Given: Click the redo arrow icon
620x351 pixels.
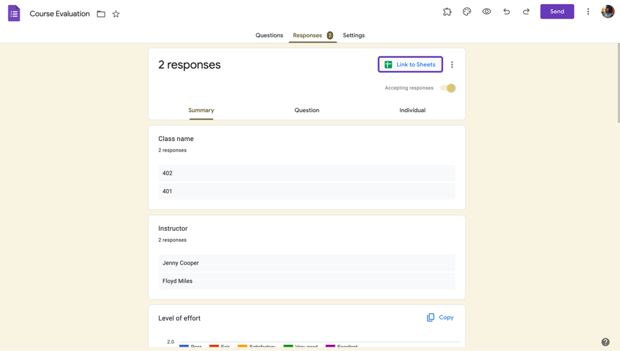Looking at the screenshot, I should tap(526, 12).
